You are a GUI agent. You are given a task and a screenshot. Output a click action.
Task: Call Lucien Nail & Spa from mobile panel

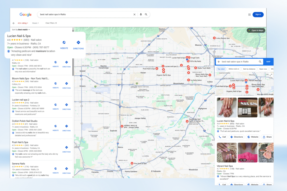click(222, 137)
